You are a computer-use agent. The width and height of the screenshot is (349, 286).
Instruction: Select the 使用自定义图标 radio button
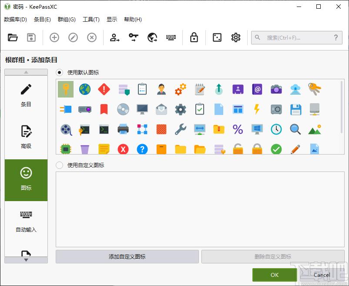pyautogui.click(x=60, y=165)
